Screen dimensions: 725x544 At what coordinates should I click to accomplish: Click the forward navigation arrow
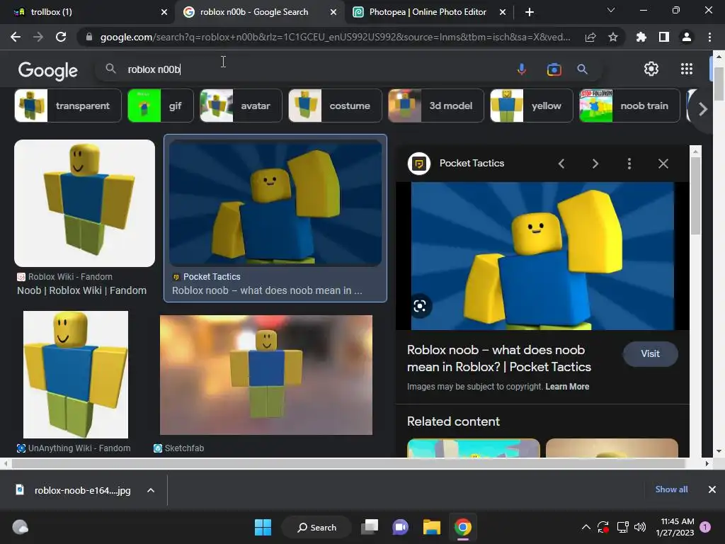coord(38,37)
